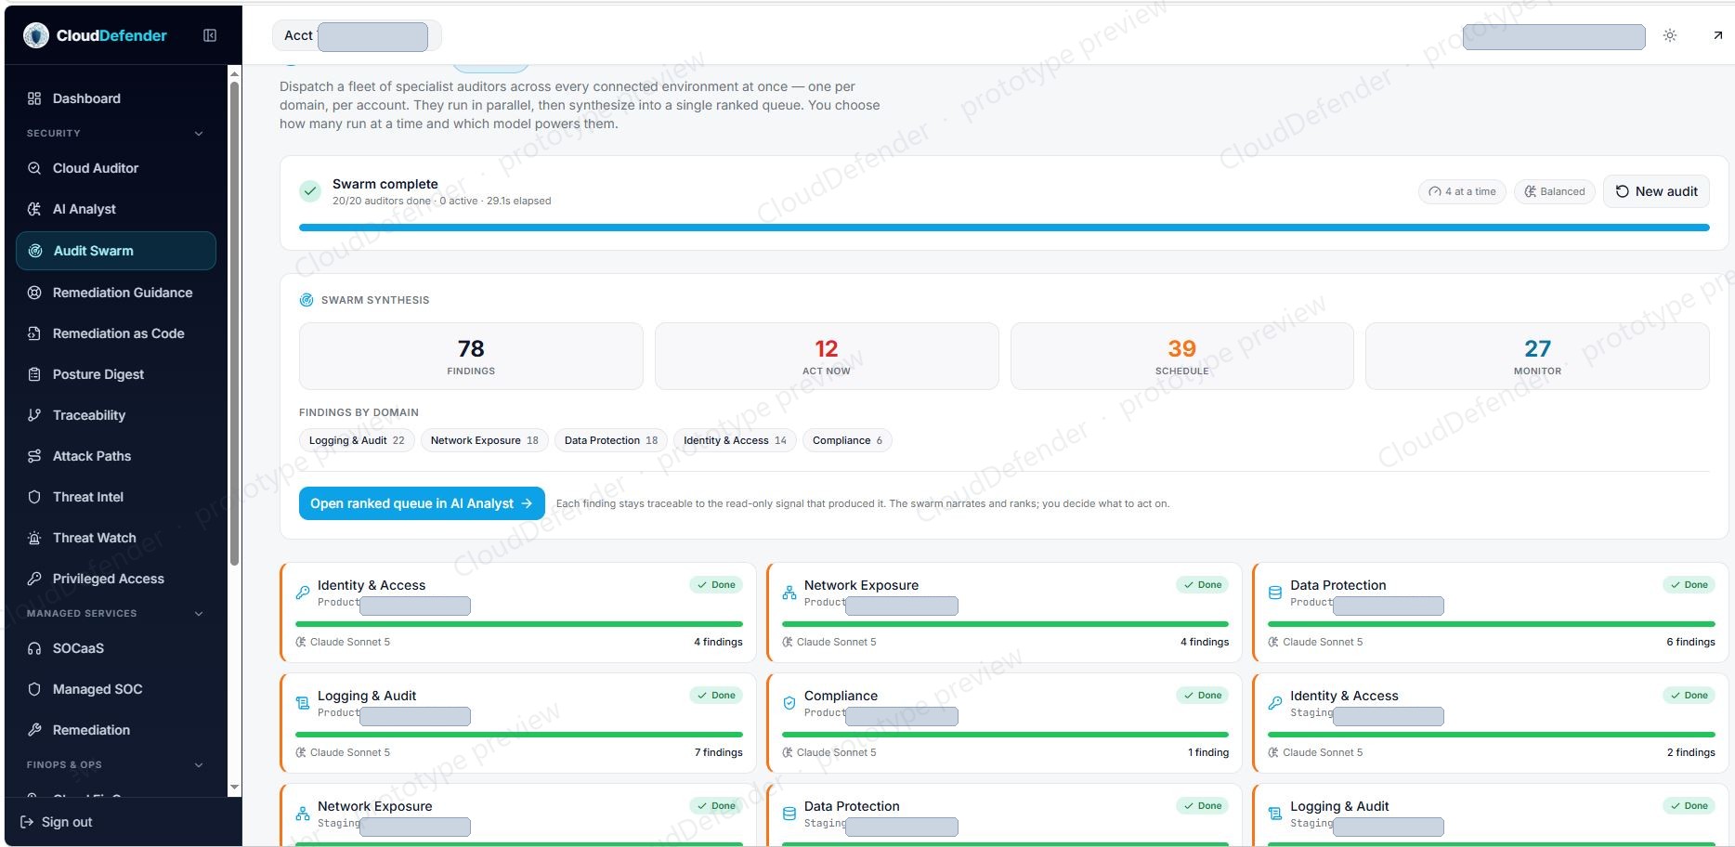This screenshot has width=1735, height=847.
Task: Click the Swarm complete green checkmark
Action: (310, 191)
